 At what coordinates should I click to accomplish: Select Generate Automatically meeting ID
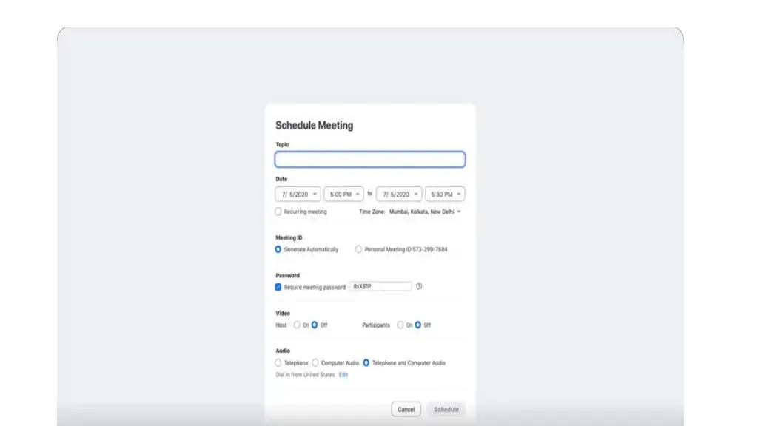point(278,250)
